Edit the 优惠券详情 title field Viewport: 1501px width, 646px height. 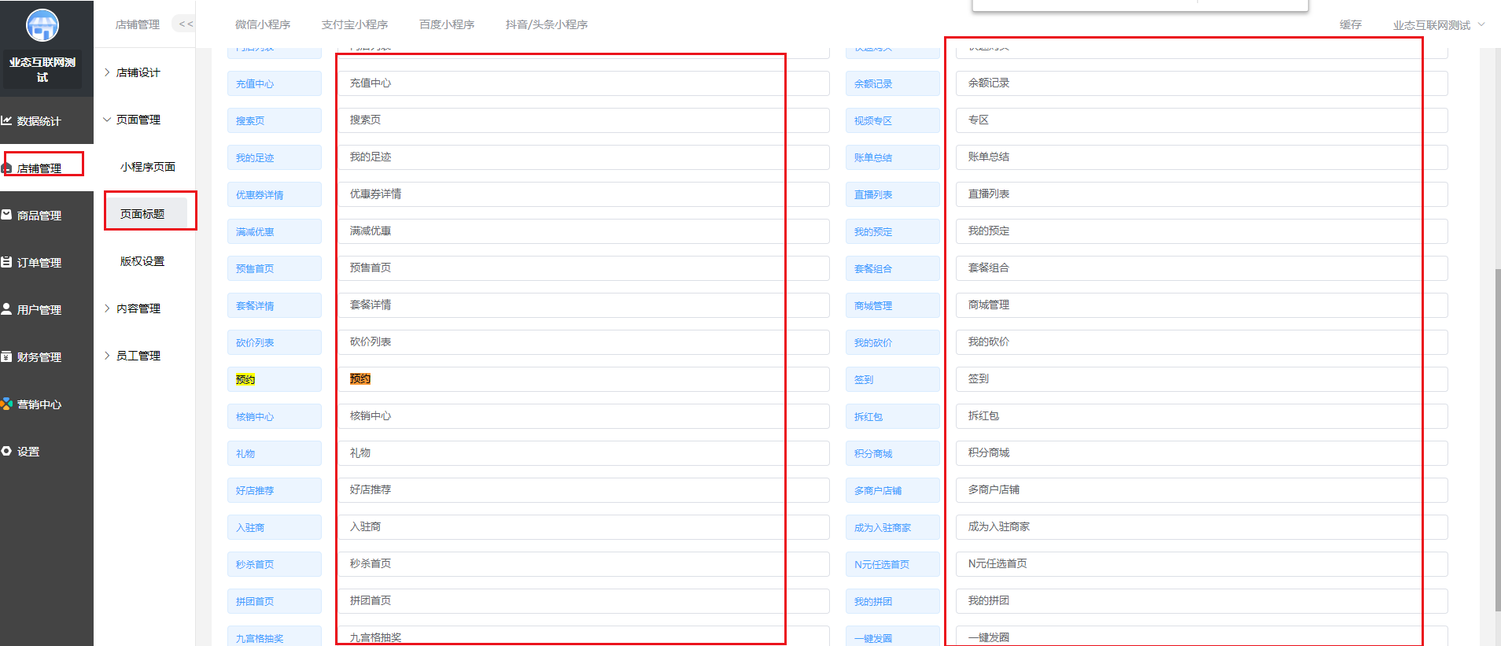(x=584, y=194)
